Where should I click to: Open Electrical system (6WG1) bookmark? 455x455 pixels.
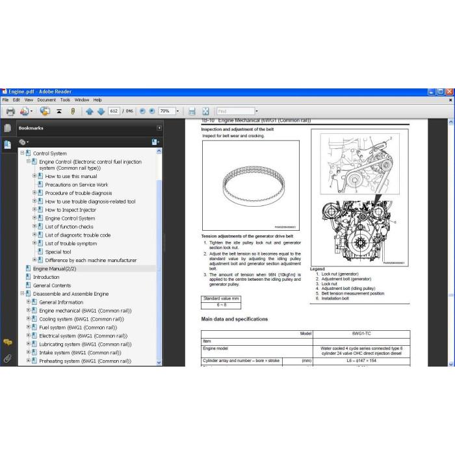tap(83, 336)
